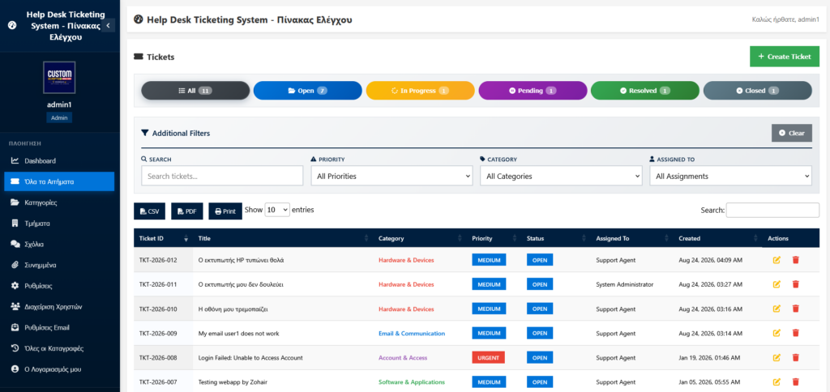Screen dimensions: 830x392
Task: Go to Κατηγορίες in sidebar
Action: coord(59,202)
